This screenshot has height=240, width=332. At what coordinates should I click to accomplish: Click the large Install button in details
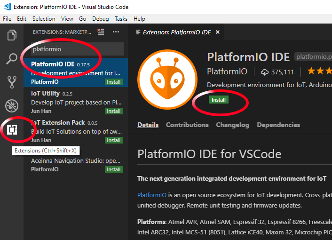click(x=219, y=100)
